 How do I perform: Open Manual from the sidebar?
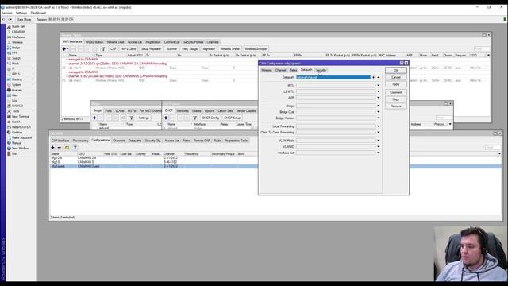(x=17, y=143)
